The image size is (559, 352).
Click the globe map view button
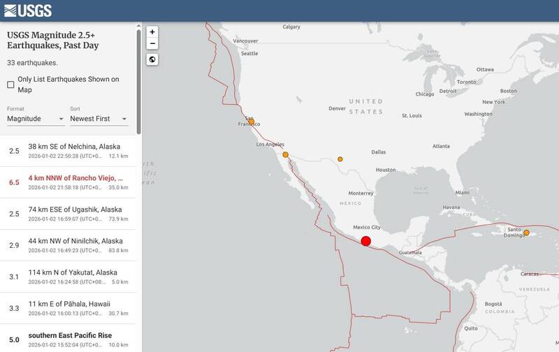click(152, 59)
